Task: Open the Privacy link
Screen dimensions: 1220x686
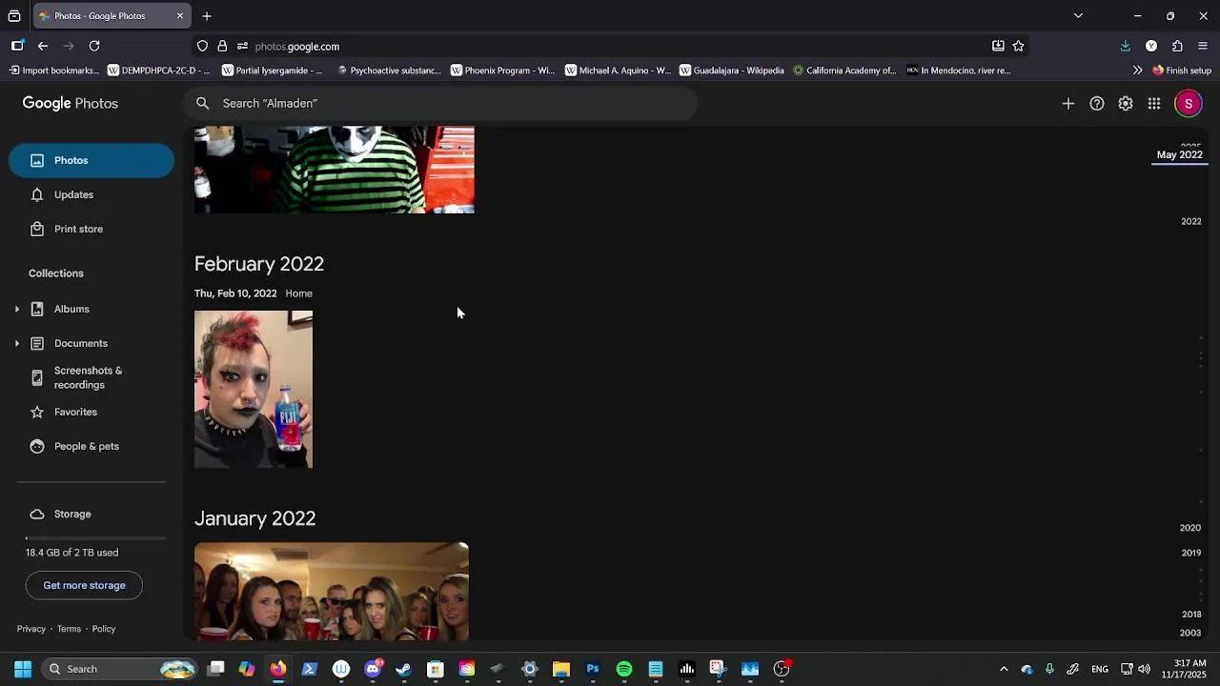Action: 30,629
